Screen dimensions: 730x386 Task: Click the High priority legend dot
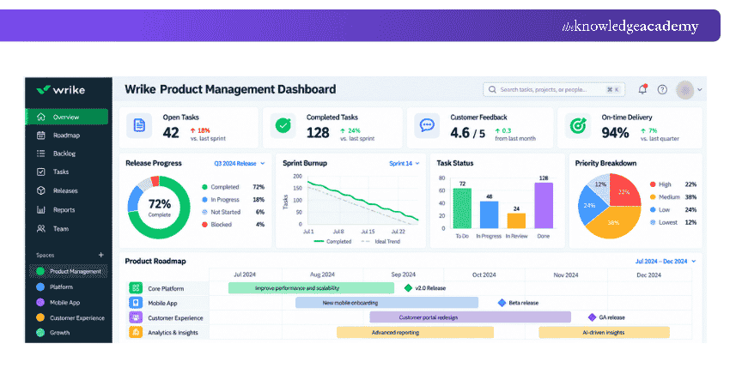[653, 184]
